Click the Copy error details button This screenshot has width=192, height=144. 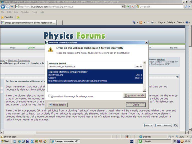[x=134, y=95]
